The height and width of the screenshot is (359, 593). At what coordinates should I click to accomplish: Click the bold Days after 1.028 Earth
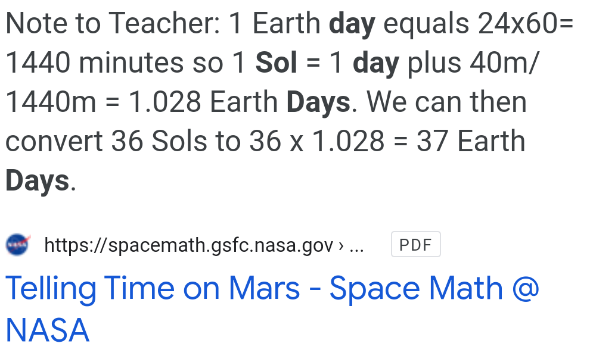tap(318, 102)
